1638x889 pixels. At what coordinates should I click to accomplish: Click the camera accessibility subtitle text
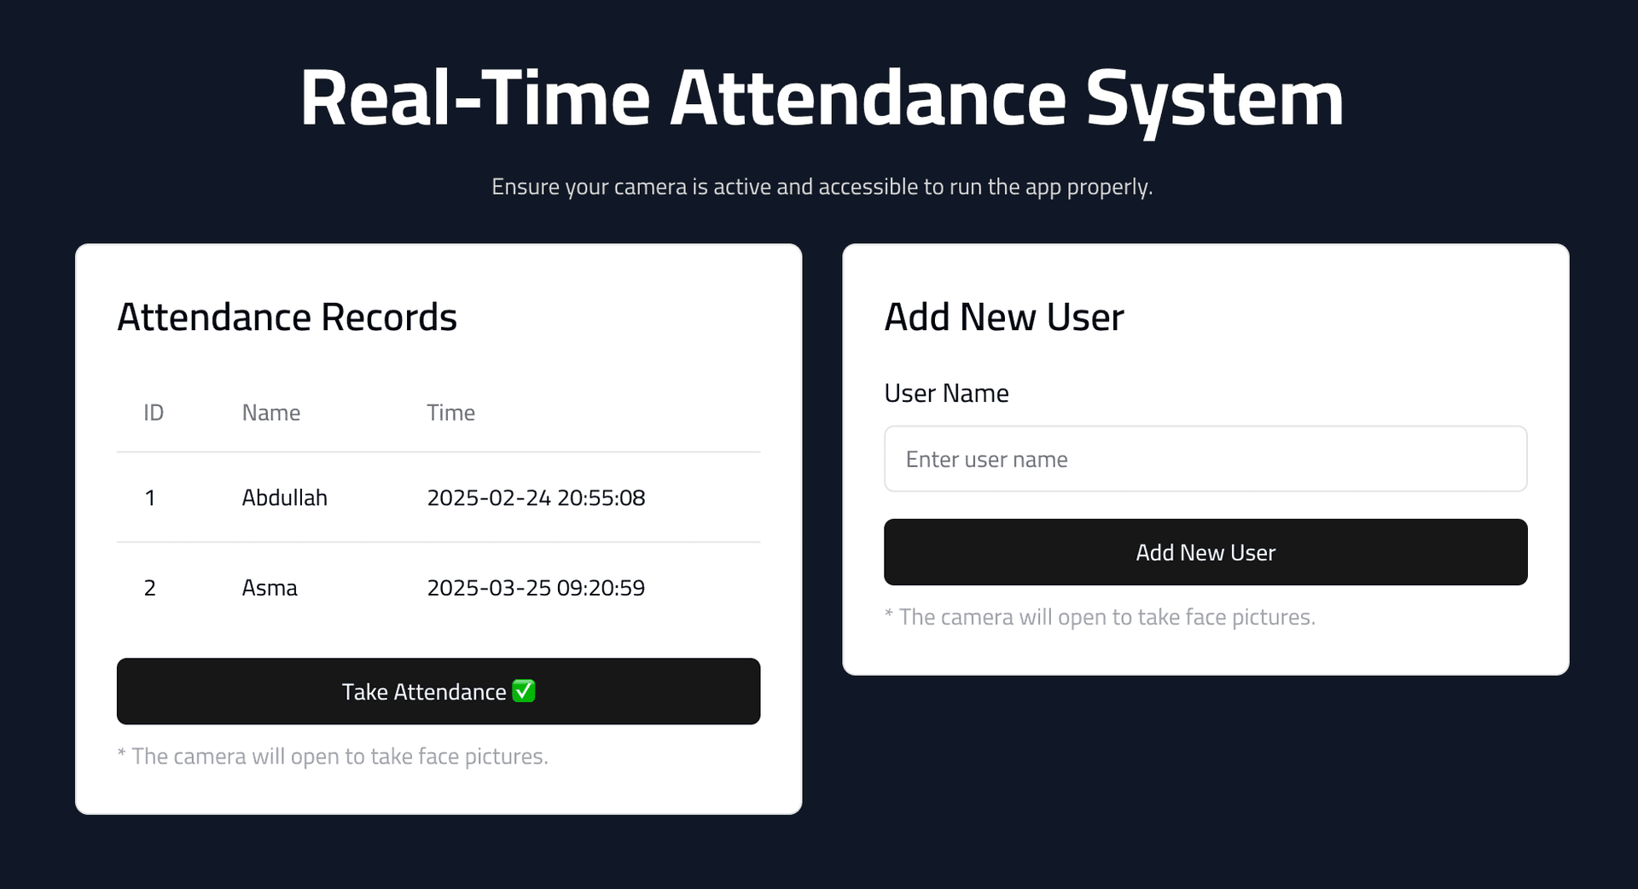point(822,186)
